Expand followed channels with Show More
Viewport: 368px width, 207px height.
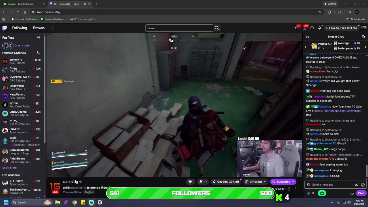(9, 168)
